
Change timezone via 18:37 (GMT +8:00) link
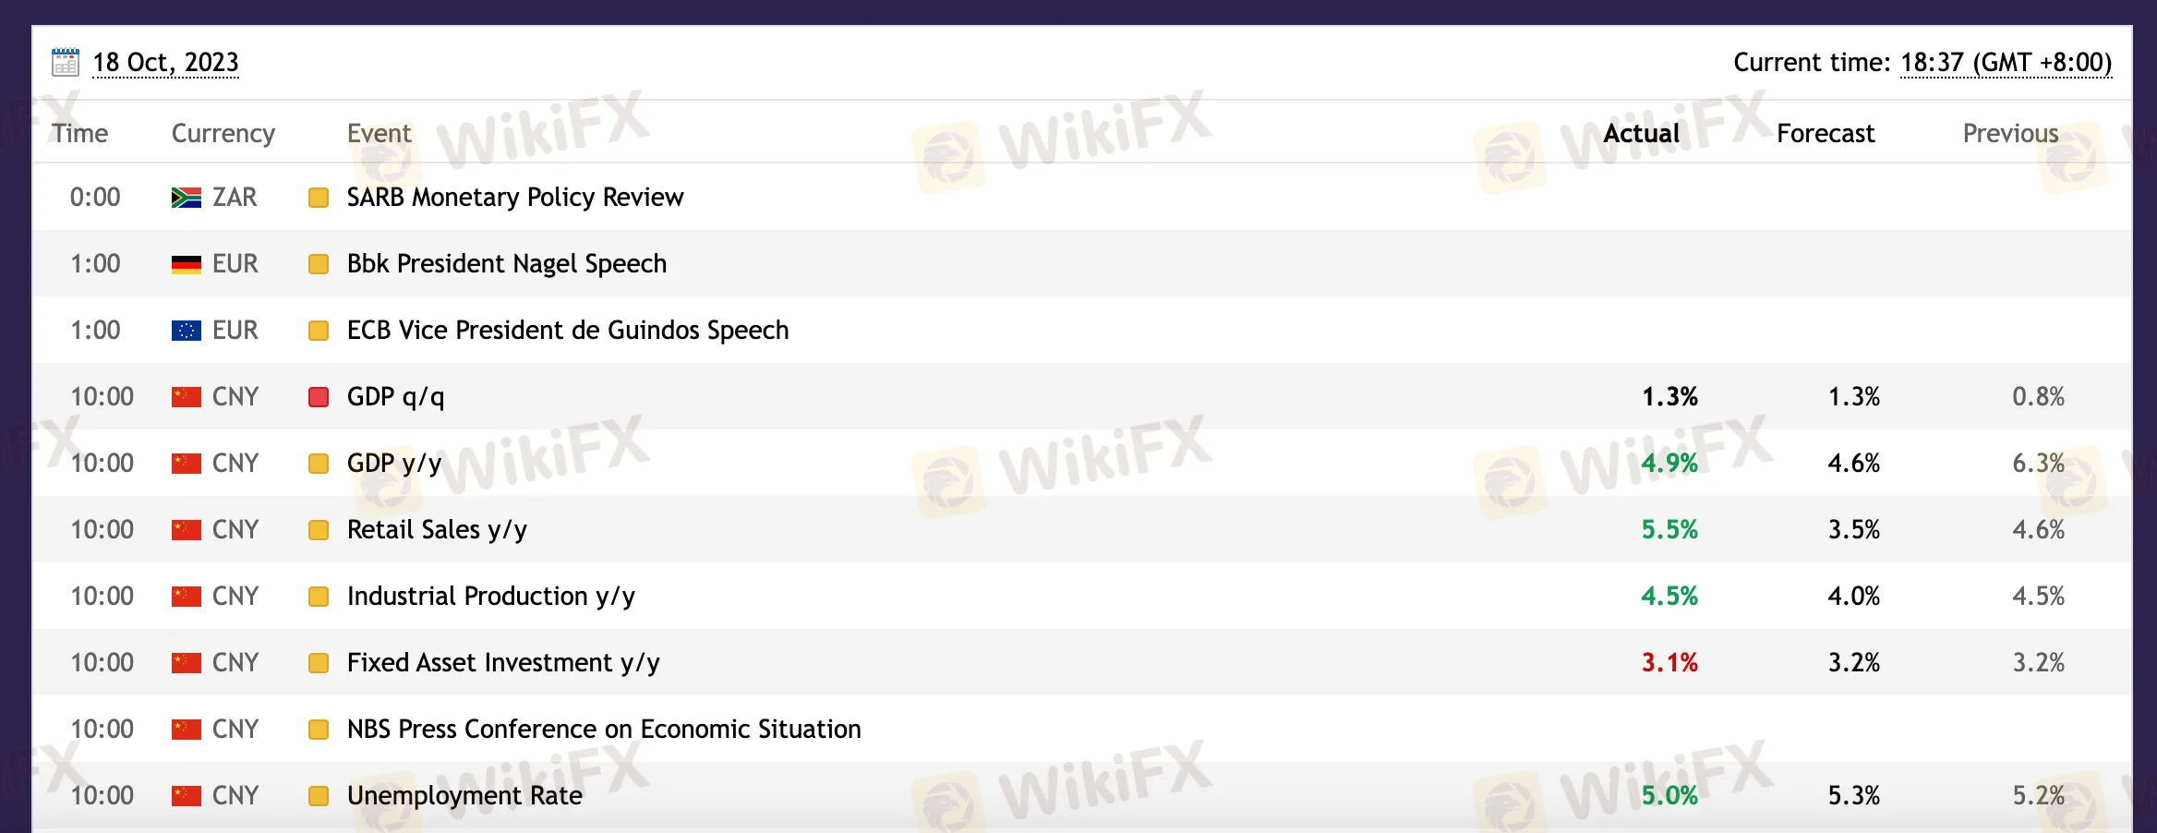coord(2006,62)
